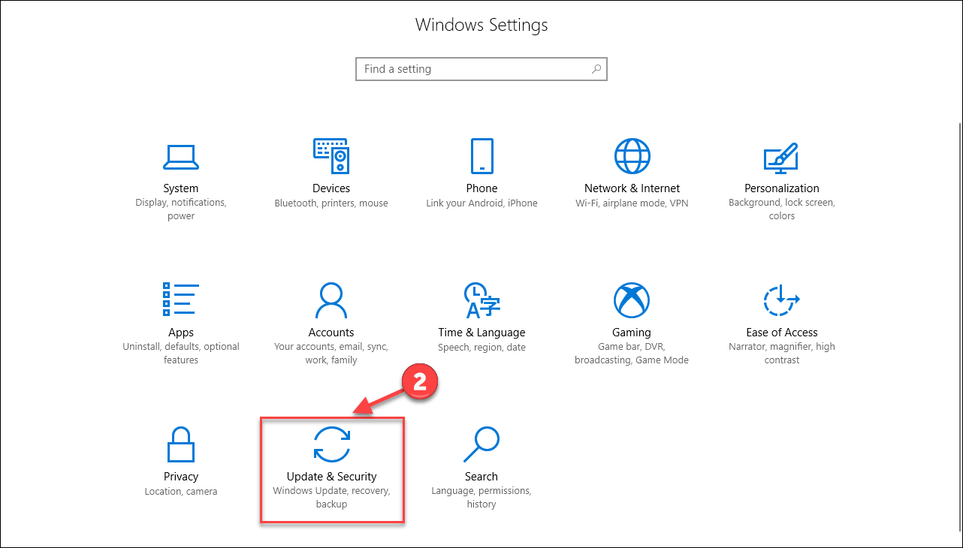
Task: Click 'Game bar, DVR, broadcasting, Game Mode'
Action: (x=632, y=354)
